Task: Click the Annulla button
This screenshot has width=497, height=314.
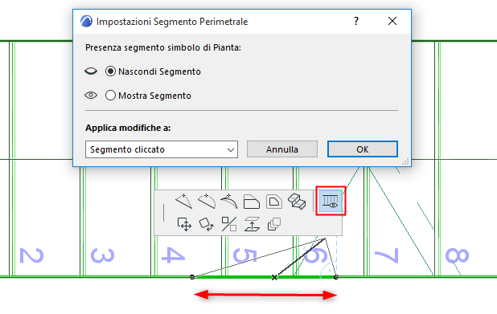Action: point(282,149)
